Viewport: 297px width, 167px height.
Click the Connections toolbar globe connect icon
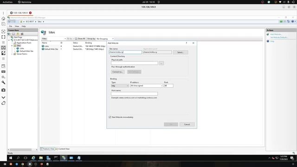[x=9, y=34]
